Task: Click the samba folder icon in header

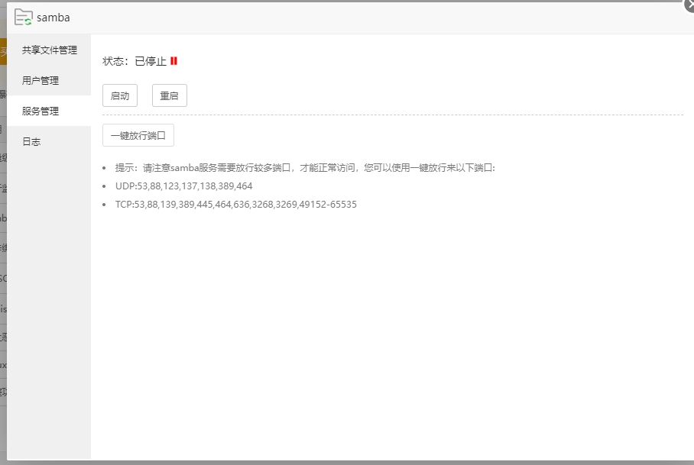Action: 23,18
